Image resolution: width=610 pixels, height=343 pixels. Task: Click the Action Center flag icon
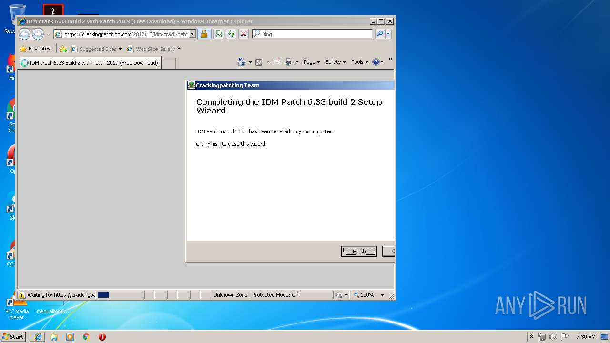click(x=564, y=337)
